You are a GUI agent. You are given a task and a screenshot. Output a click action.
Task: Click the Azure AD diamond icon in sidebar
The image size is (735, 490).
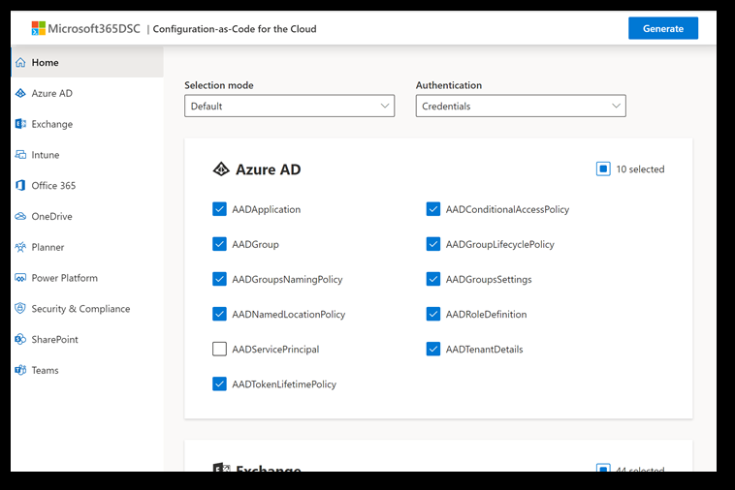coord(20,93)
